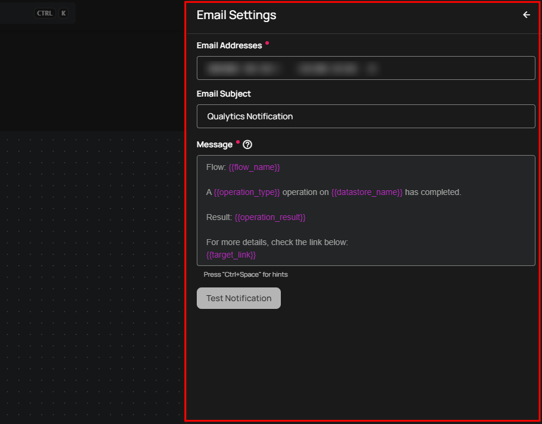Click the CTRL key badge in top bar

tap(44, 13)
